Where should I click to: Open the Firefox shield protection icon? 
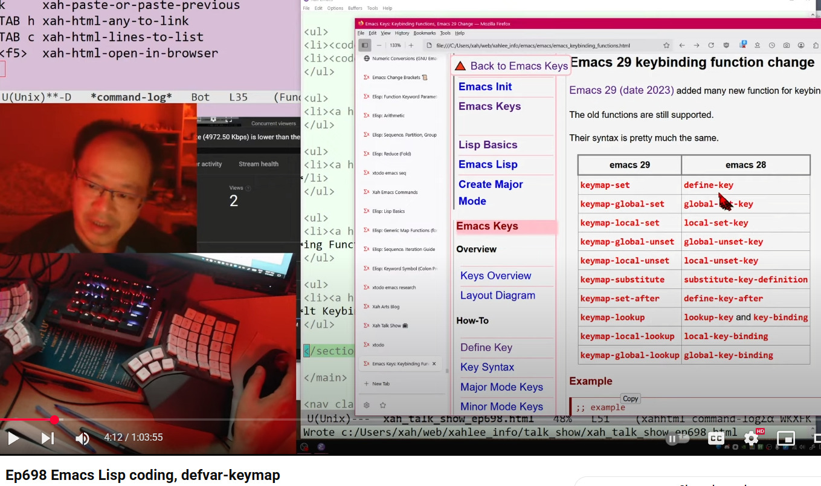point(726,45)
